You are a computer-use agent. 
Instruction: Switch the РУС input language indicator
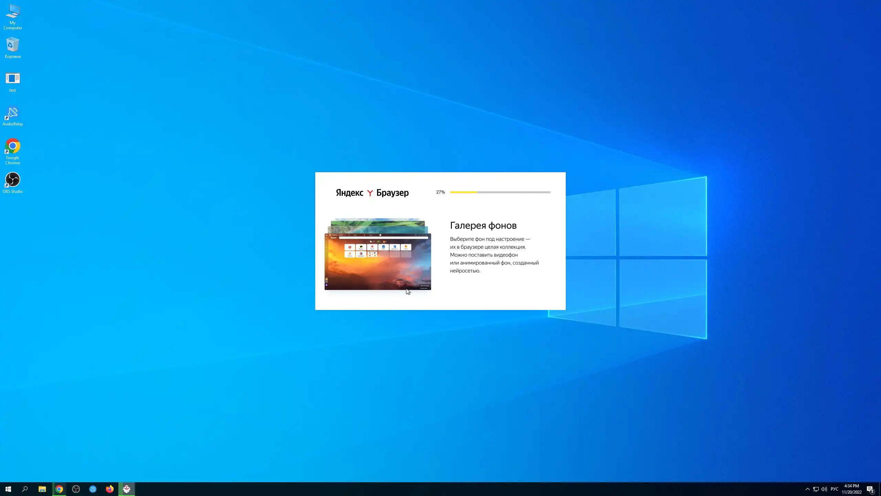835,489
